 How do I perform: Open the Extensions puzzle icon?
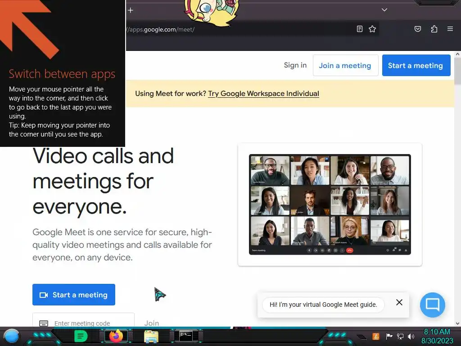(x=434, y=29)
